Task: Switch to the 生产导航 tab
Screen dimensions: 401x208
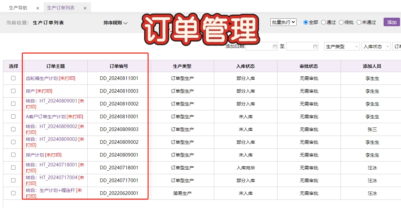Action: coord(18,8)
